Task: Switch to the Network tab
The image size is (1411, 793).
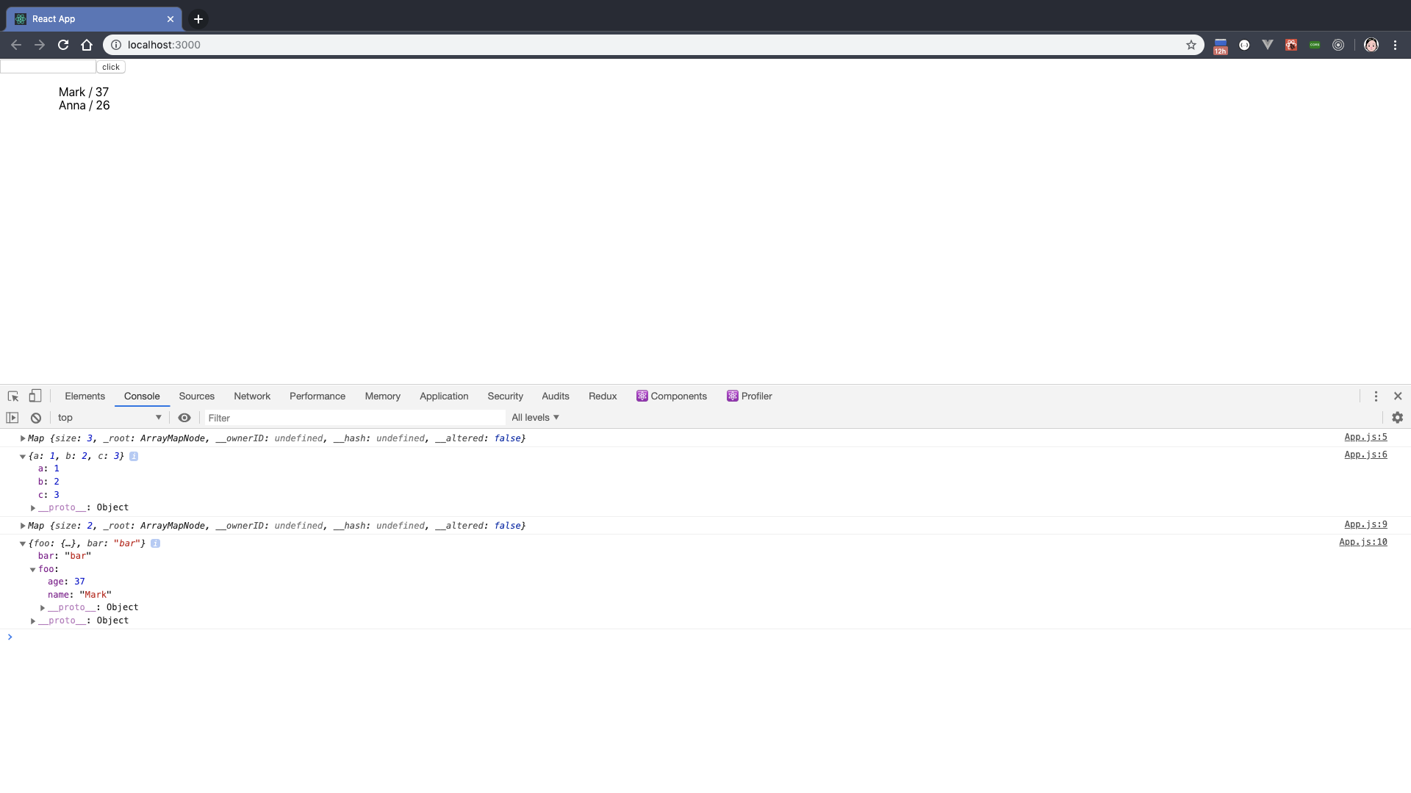Action: click(252, 396)
